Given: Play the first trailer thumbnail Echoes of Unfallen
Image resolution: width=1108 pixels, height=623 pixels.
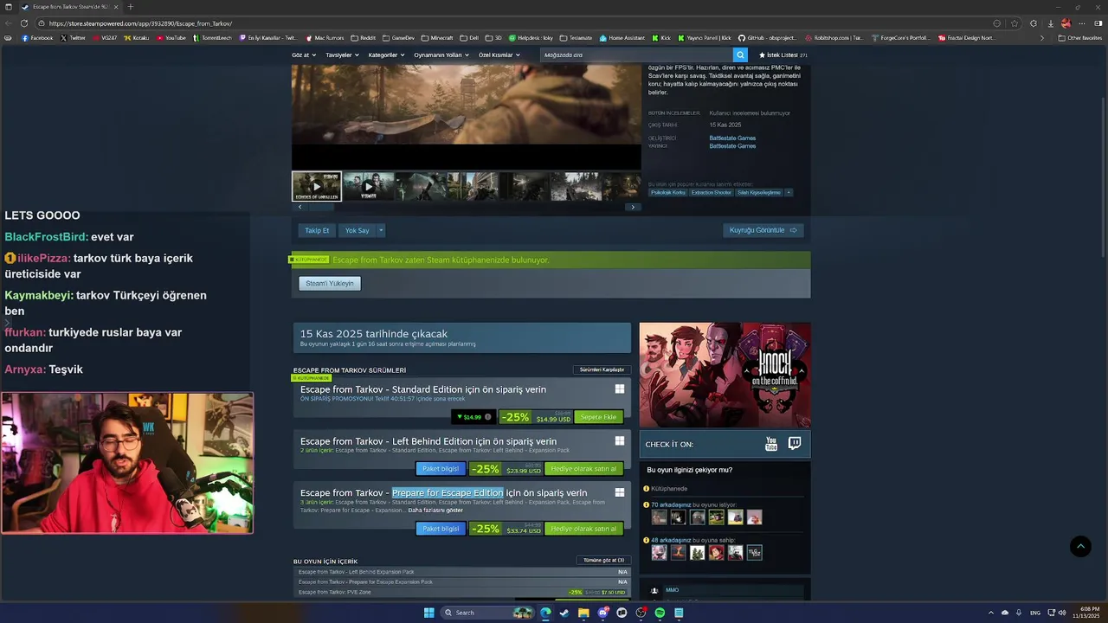Looking at the screenshot, I should point(316,186).
